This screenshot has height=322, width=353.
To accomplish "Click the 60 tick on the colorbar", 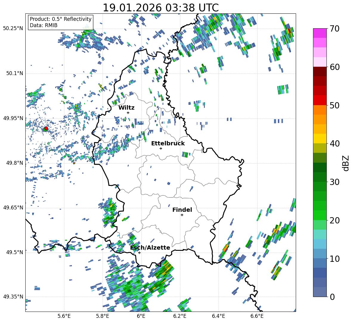I will [x=334, y=67].
